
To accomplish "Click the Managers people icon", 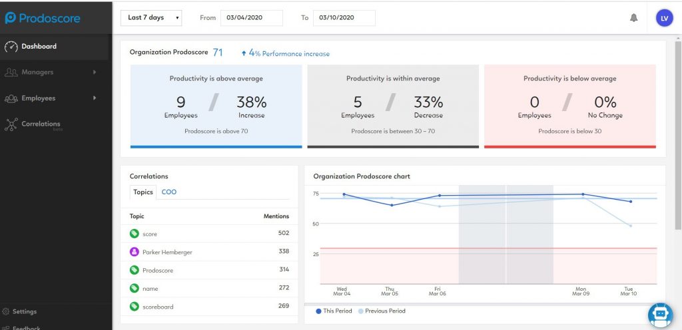I will 11,73.
